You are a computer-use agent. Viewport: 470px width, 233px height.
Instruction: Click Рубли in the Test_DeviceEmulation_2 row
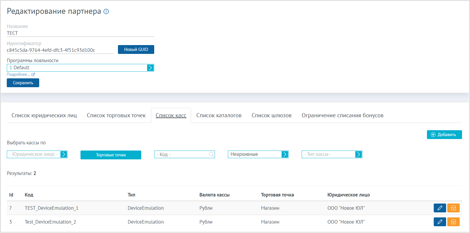tap(206, 222)
